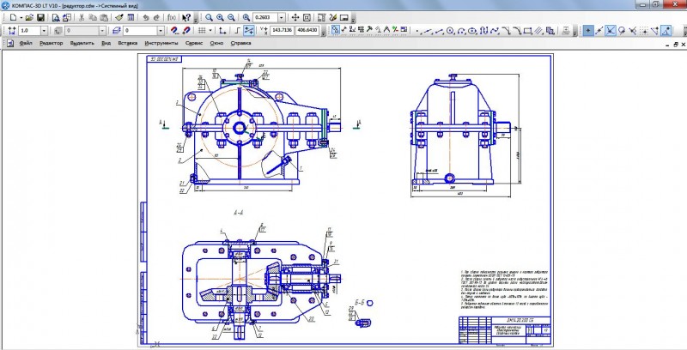Paste from clipboard

click(104, 17)
